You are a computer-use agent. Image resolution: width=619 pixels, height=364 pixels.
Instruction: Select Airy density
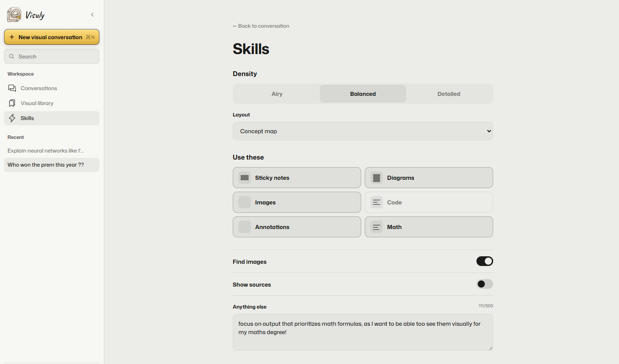(277, 94)
